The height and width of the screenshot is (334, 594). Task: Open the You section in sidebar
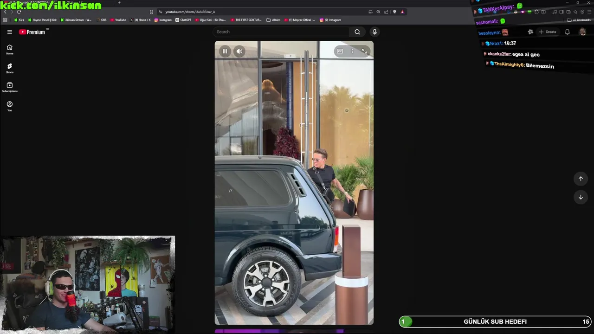[9, 106]
